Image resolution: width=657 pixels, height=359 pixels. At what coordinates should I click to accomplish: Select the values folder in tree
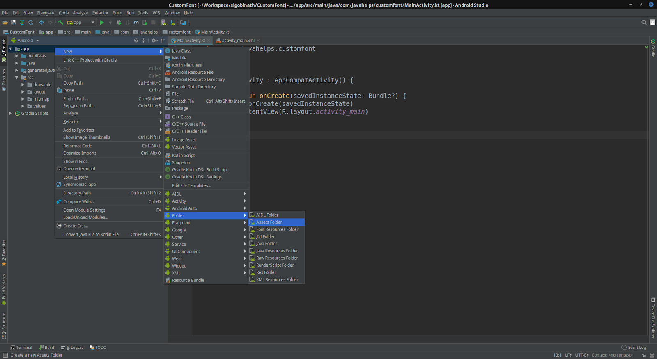[37, 106]
